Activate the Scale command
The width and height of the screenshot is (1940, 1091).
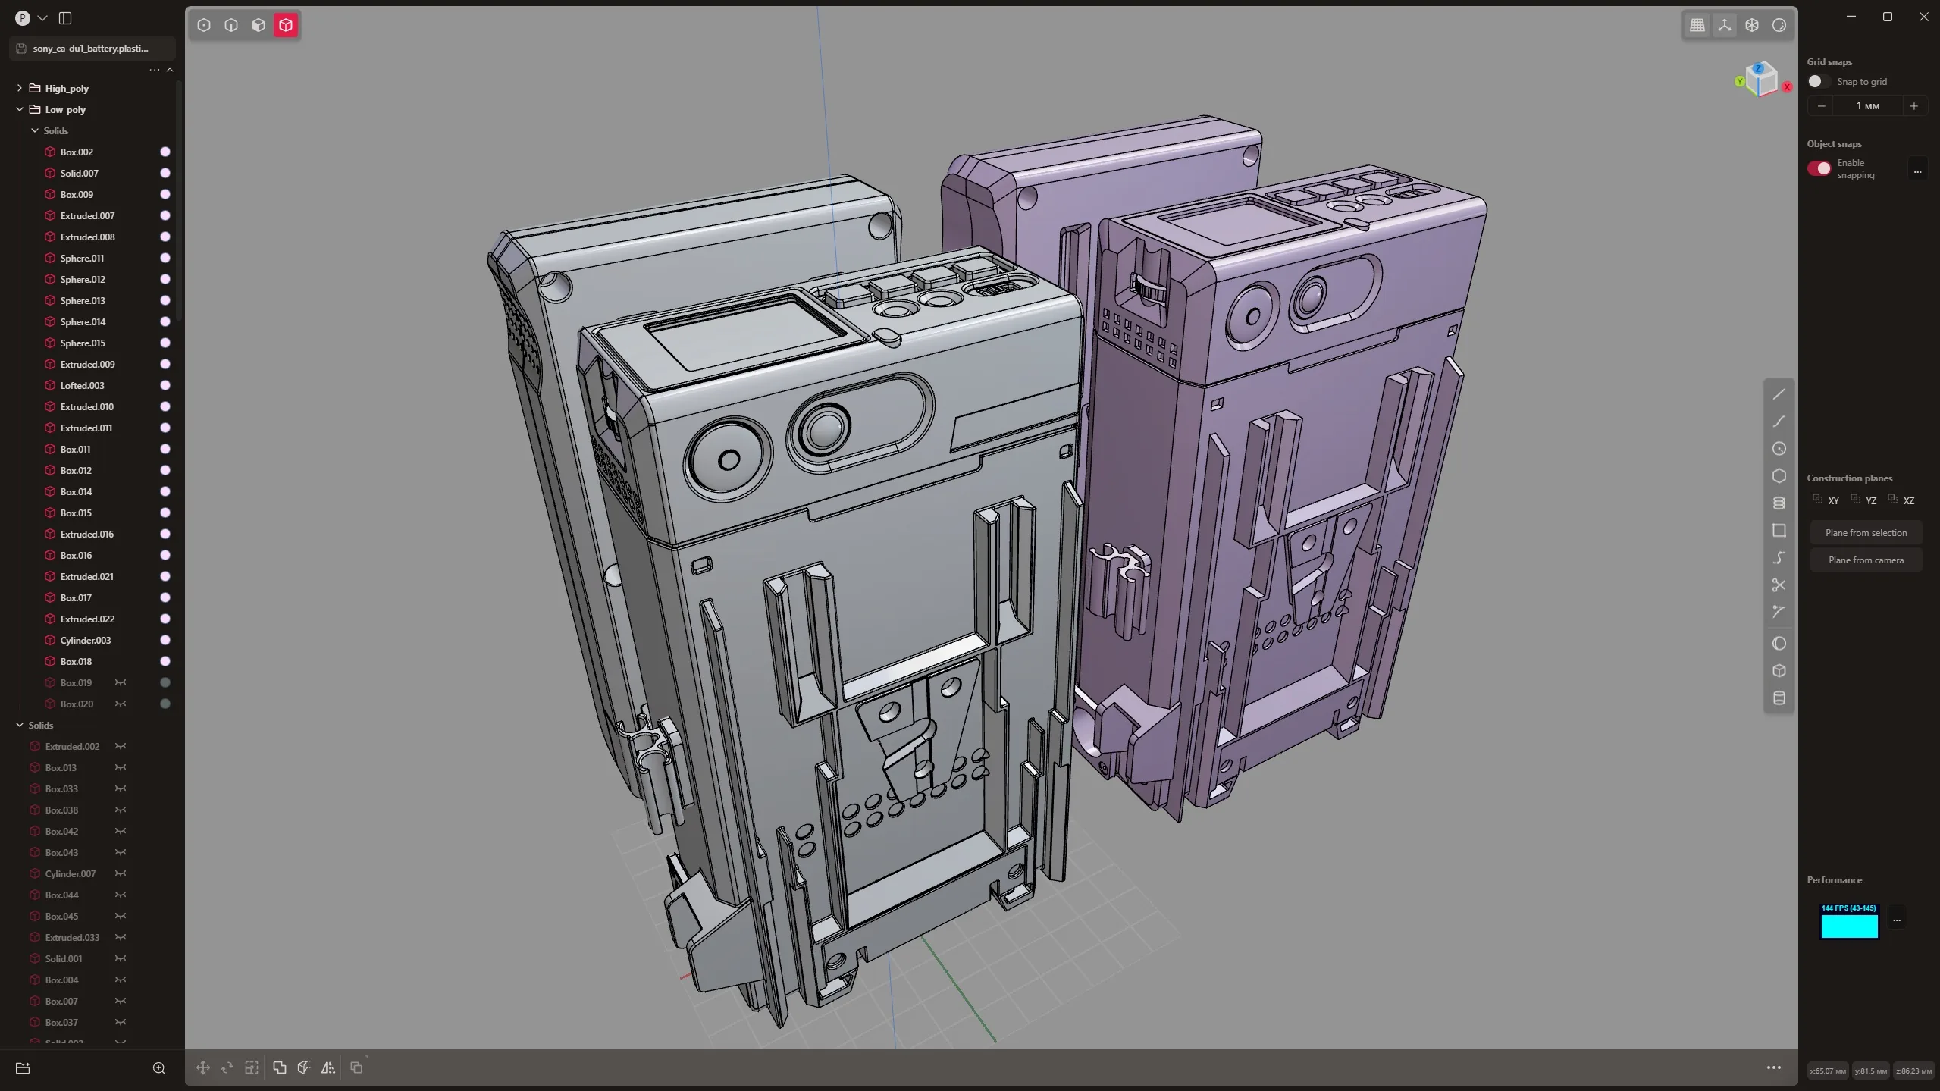[252, 1067]
